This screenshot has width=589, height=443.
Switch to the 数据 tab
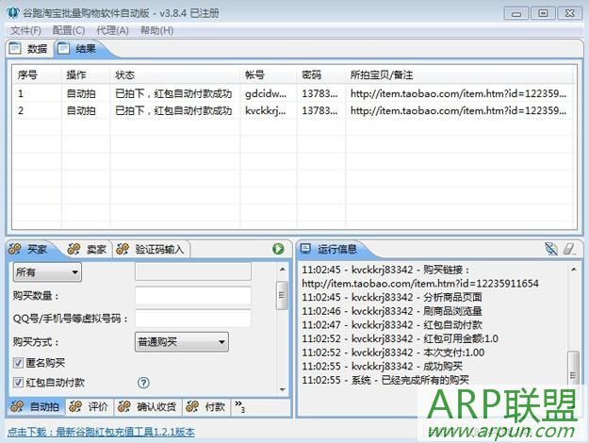tap(29, 48)
